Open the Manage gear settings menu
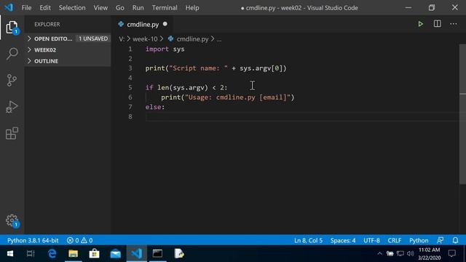The image size is (466, 262). 12,221
